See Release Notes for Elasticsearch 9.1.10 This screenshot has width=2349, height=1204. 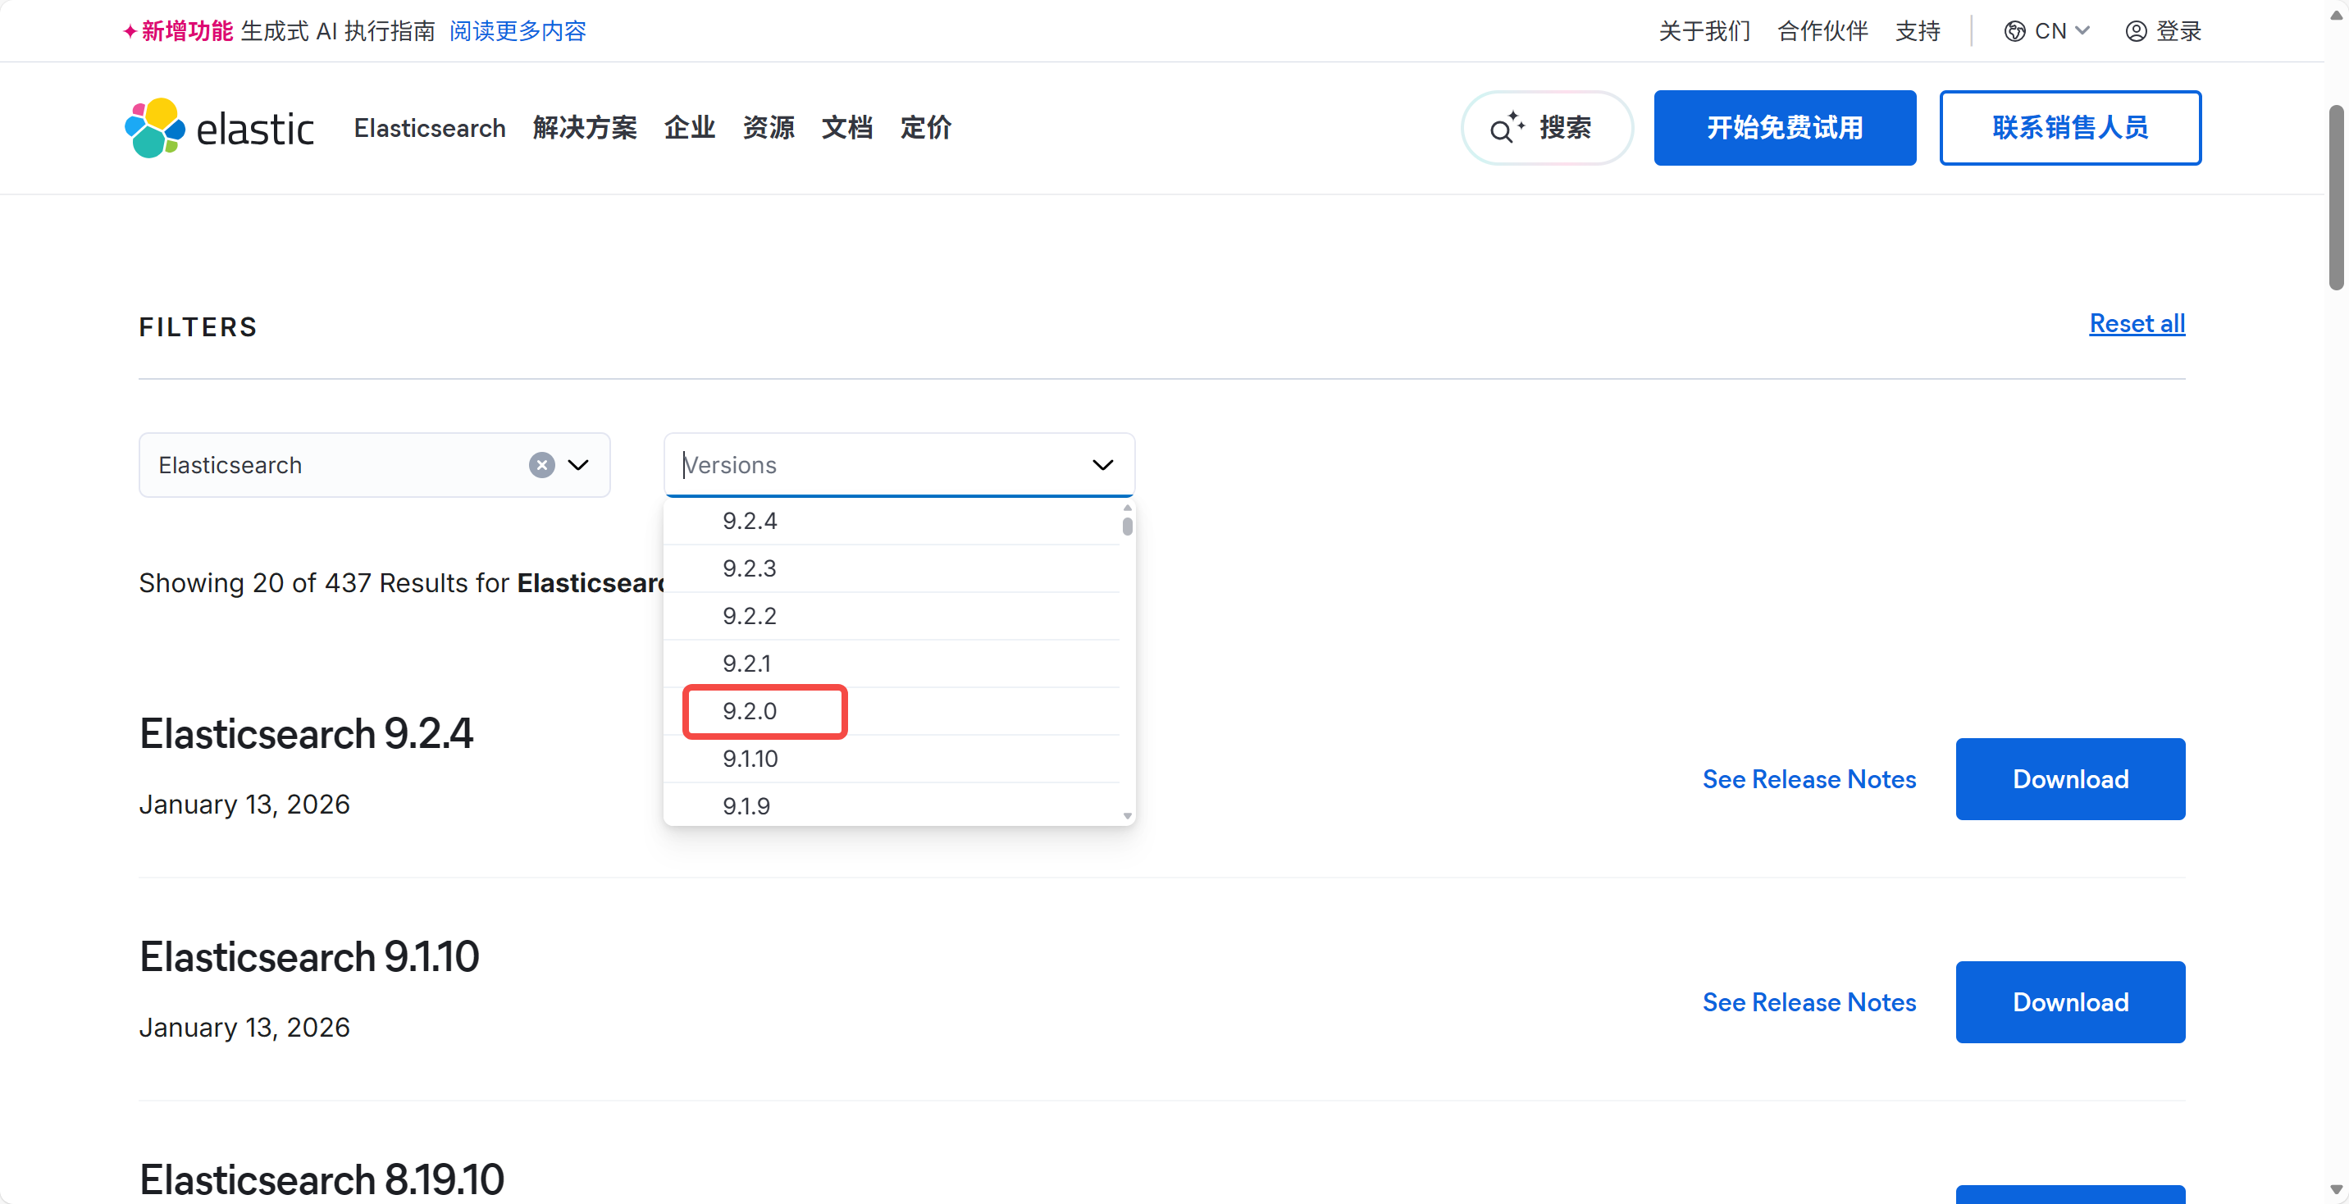click(1809, 1002)
